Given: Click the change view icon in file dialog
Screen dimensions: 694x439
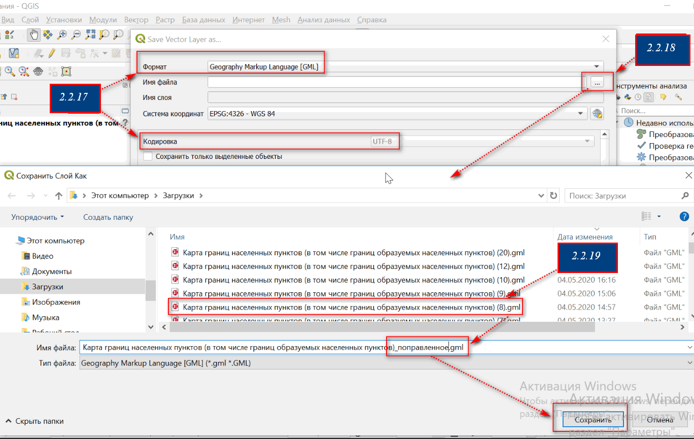Looking at the screenshot, I should click(646, 216).
